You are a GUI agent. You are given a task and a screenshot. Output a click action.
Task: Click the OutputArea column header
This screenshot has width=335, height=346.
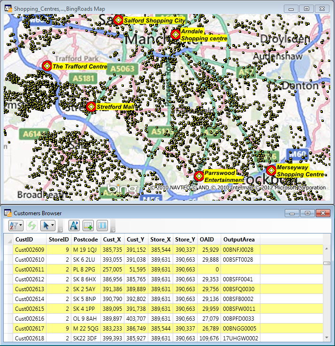tap(240, 240)
